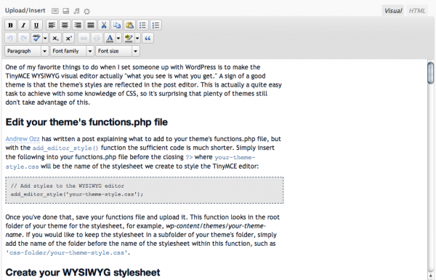This screenshot has width=436, height=280.
Task: Click the vertical scrollbar thumb
Action: point(431,73)
